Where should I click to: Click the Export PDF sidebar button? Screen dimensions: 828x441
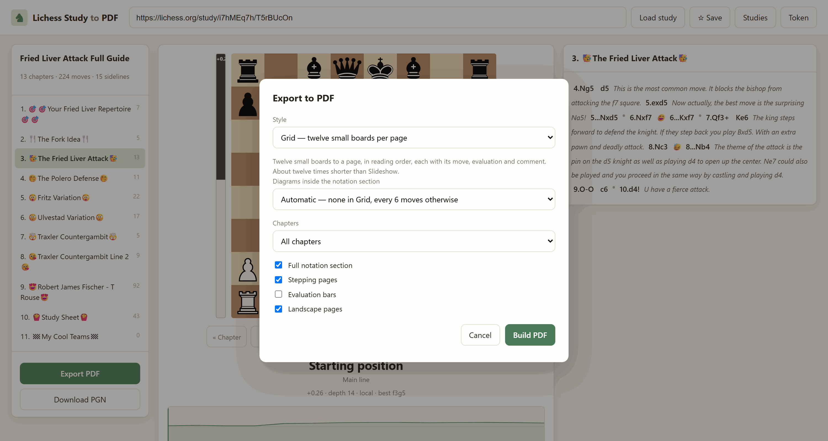pos(80,373)
